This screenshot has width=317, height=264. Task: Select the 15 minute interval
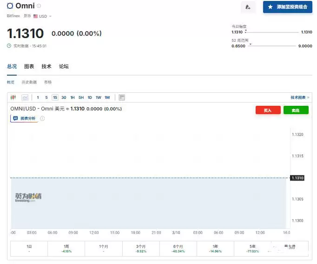tap(55, 97)
